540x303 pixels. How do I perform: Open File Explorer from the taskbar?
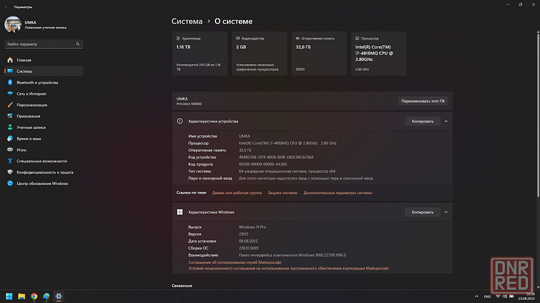pos(22,296)
